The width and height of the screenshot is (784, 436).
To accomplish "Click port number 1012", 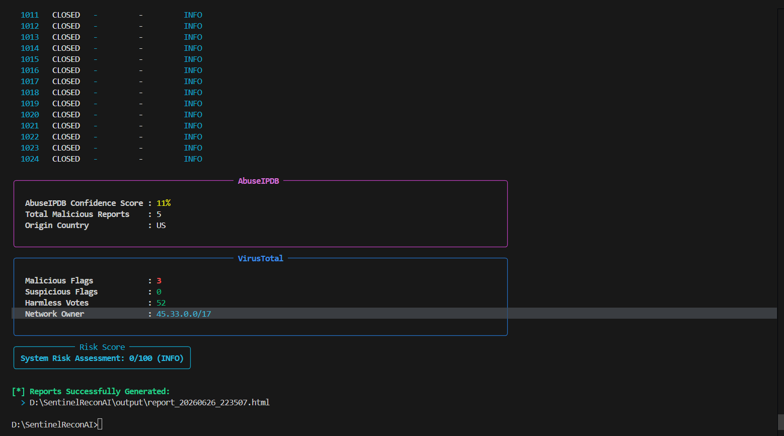I will coord(30,26).
